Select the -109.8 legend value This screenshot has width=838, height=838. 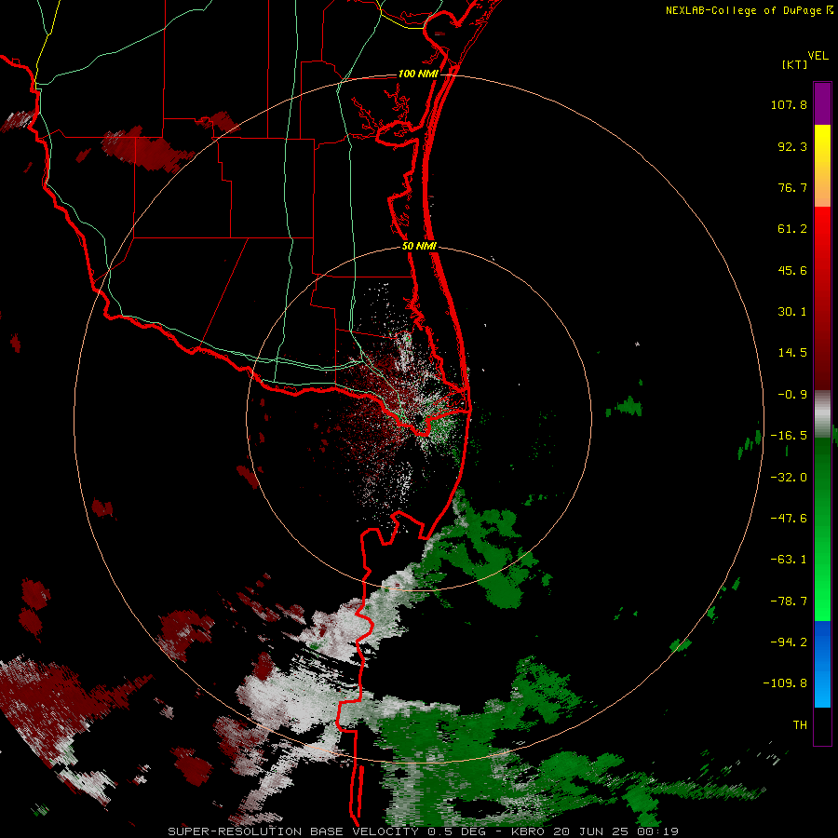(785, 683)
